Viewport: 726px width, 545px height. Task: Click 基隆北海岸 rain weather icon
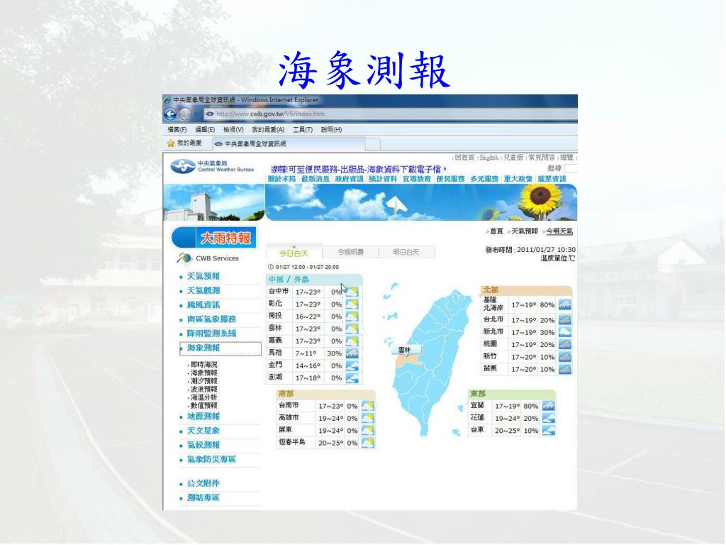[565, 305]
